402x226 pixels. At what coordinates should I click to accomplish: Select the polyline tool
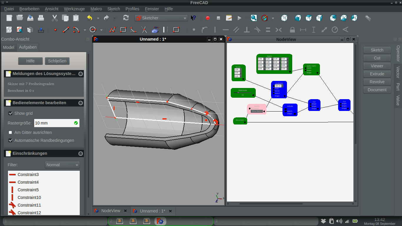tap(112, 30)
